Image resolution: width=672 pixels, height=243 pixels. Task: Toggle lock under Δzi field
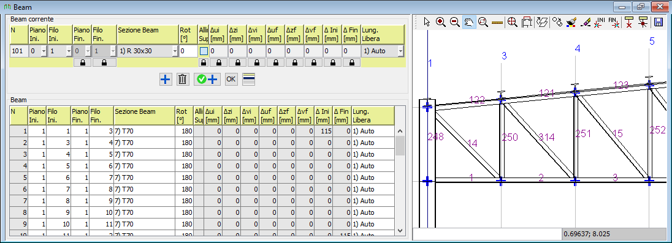pos(237,62)
